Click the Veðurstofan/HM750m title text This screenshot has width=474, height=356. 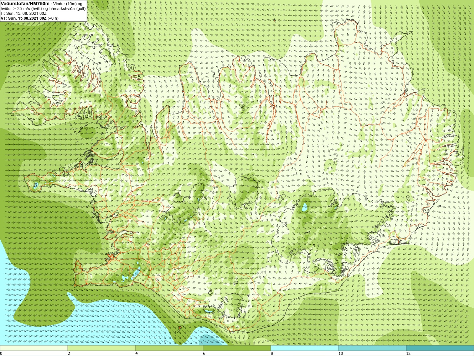(x=26, y=3)
